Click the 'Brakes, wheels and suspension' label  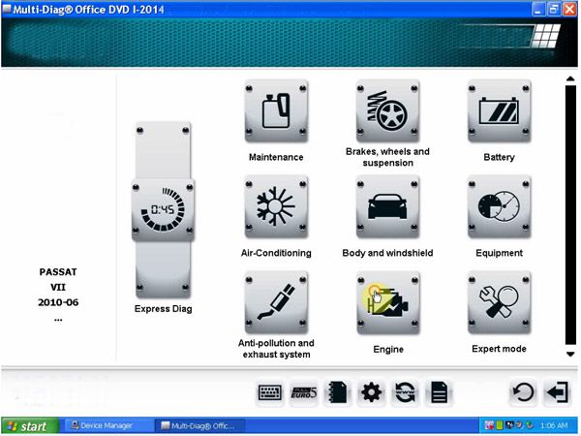[x=387, y=157]
